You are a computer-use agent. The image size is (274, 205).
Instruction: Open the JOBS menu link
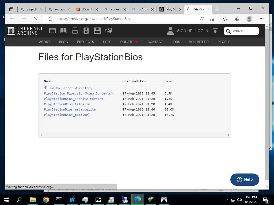[x=176, y=42]
